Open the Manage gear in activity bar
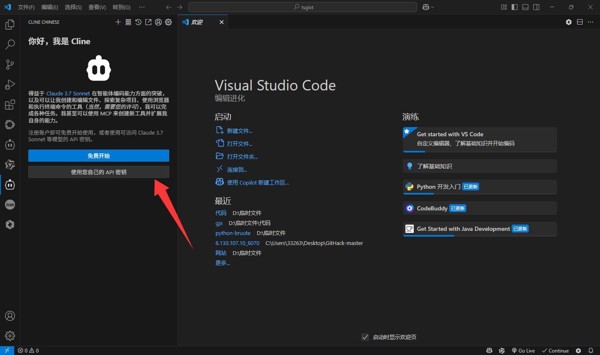The width and height of the screenshot is (600, 355). (x=10, y=336)
